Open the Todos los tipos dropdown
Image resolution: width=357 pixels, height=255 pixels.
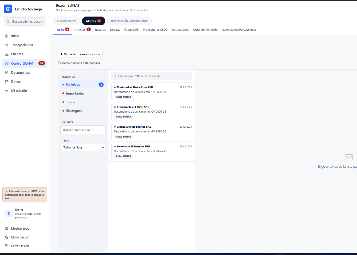tap(83, 147)
